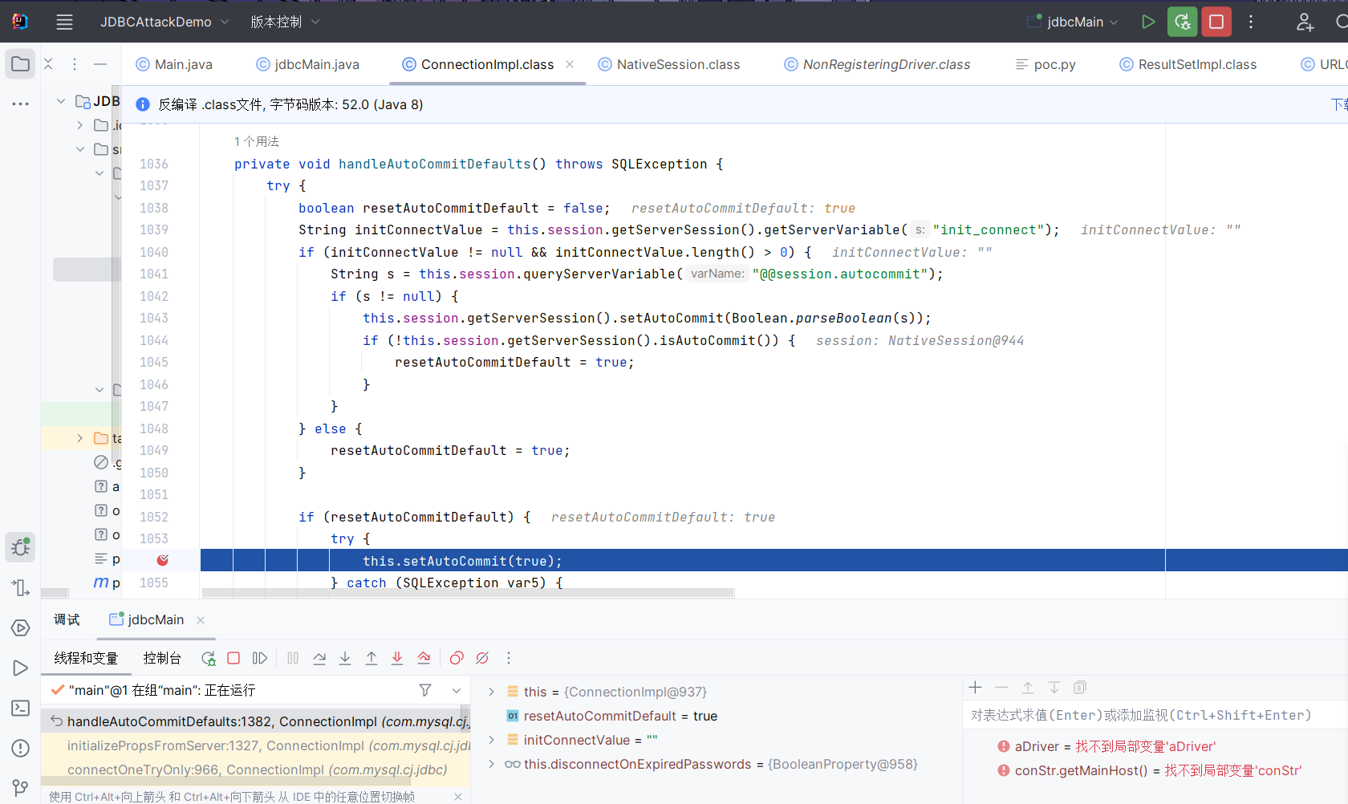The image size is (1348, 804).
Task: Stop debugging in debugger toolbar
Action: 233,658
